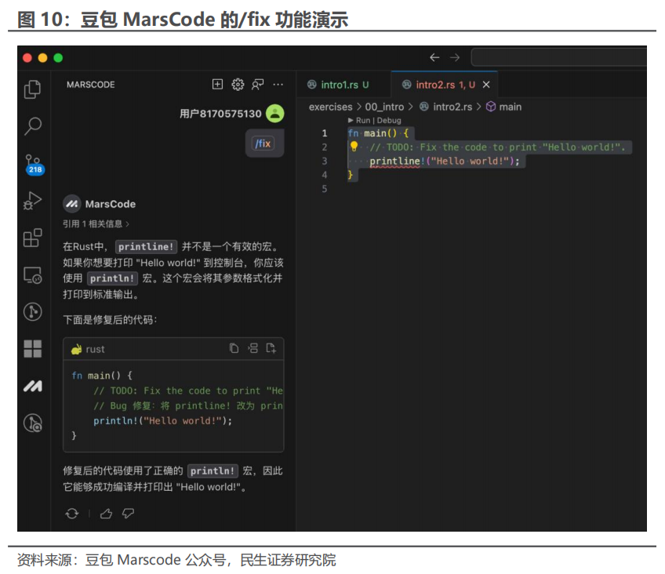Click the macOS yellow minimize button
Image resolution: width=665 pixels, height=574 pixels.
(43, 58)
